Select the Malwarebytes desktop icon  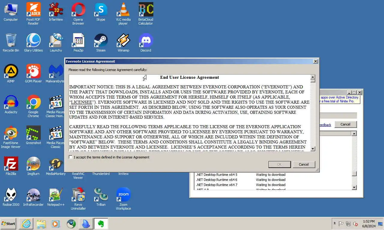55,74
